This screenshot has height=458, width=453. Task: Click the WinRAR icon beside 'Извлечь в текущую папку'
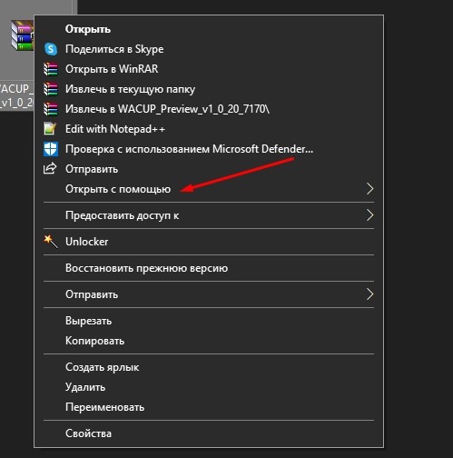coord(51,89)
